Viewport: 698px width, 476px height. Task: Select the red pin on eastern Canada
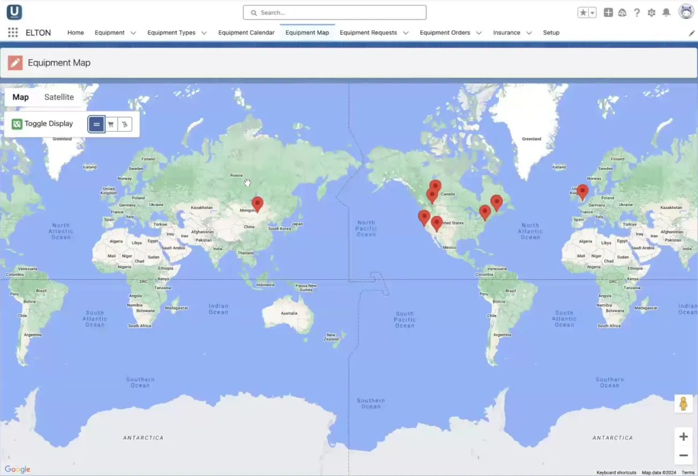pyautogui.click(x=497, y=203)
